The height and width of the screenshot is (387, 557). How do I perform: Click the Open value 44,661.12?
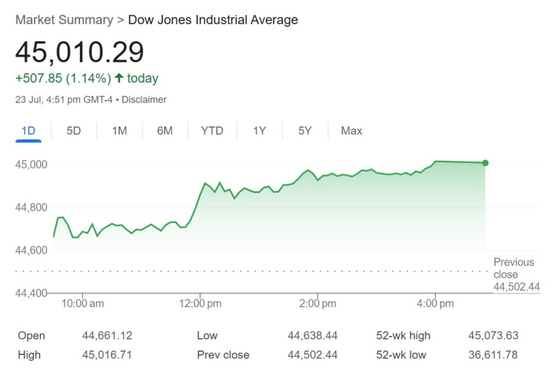pyautogui.click(x=107, y=336)
